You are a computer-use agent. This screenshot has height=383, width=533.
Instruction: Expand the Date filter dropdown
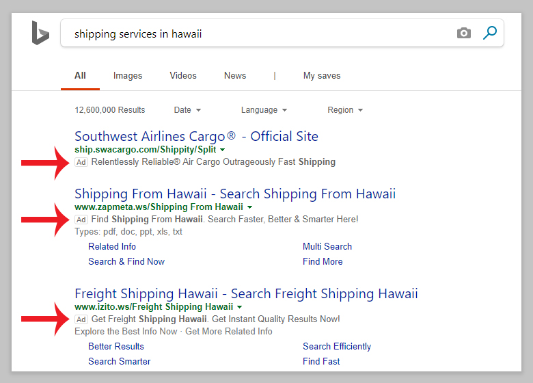(187, 110)
